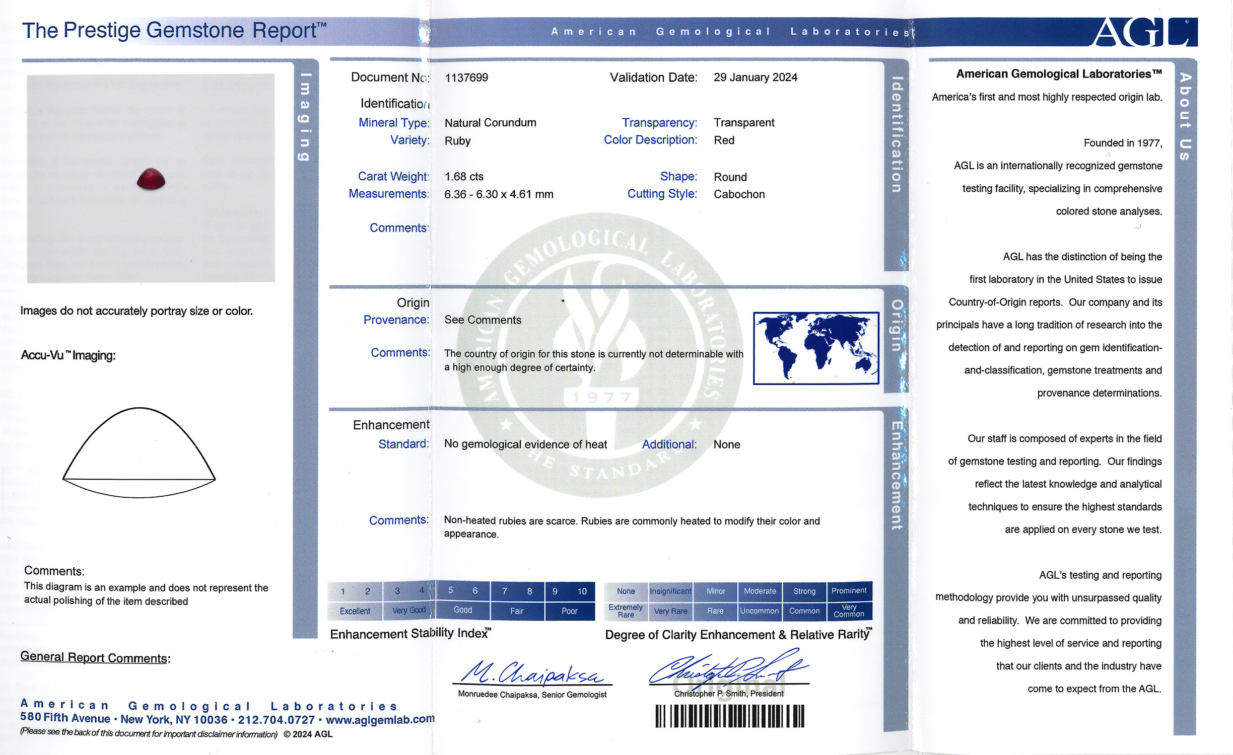Click the Moderate clarity enhancement cell
1233x755 pixels.
click(x=760, y=591)
